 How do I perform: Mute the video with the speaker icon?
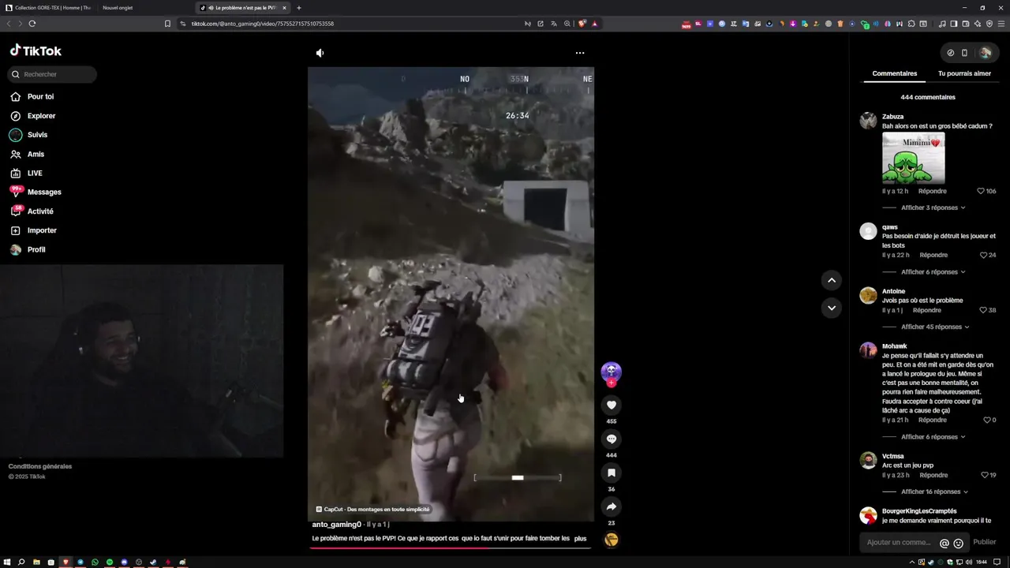(320, 53)
